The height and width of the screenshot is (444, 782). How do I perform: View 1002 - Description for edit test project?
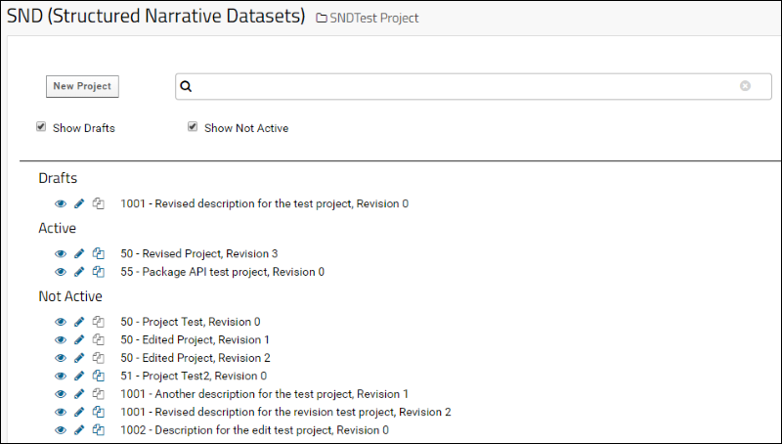[61, 430]
